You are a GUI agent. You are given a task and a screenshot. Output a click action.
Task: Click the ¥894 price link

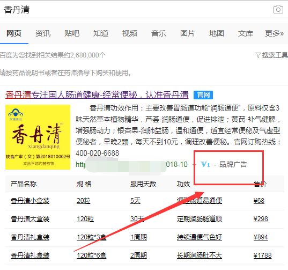[261, 237]
